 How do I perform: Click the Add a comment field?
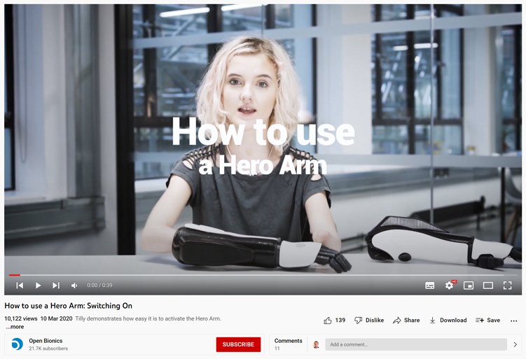point(416,344)
